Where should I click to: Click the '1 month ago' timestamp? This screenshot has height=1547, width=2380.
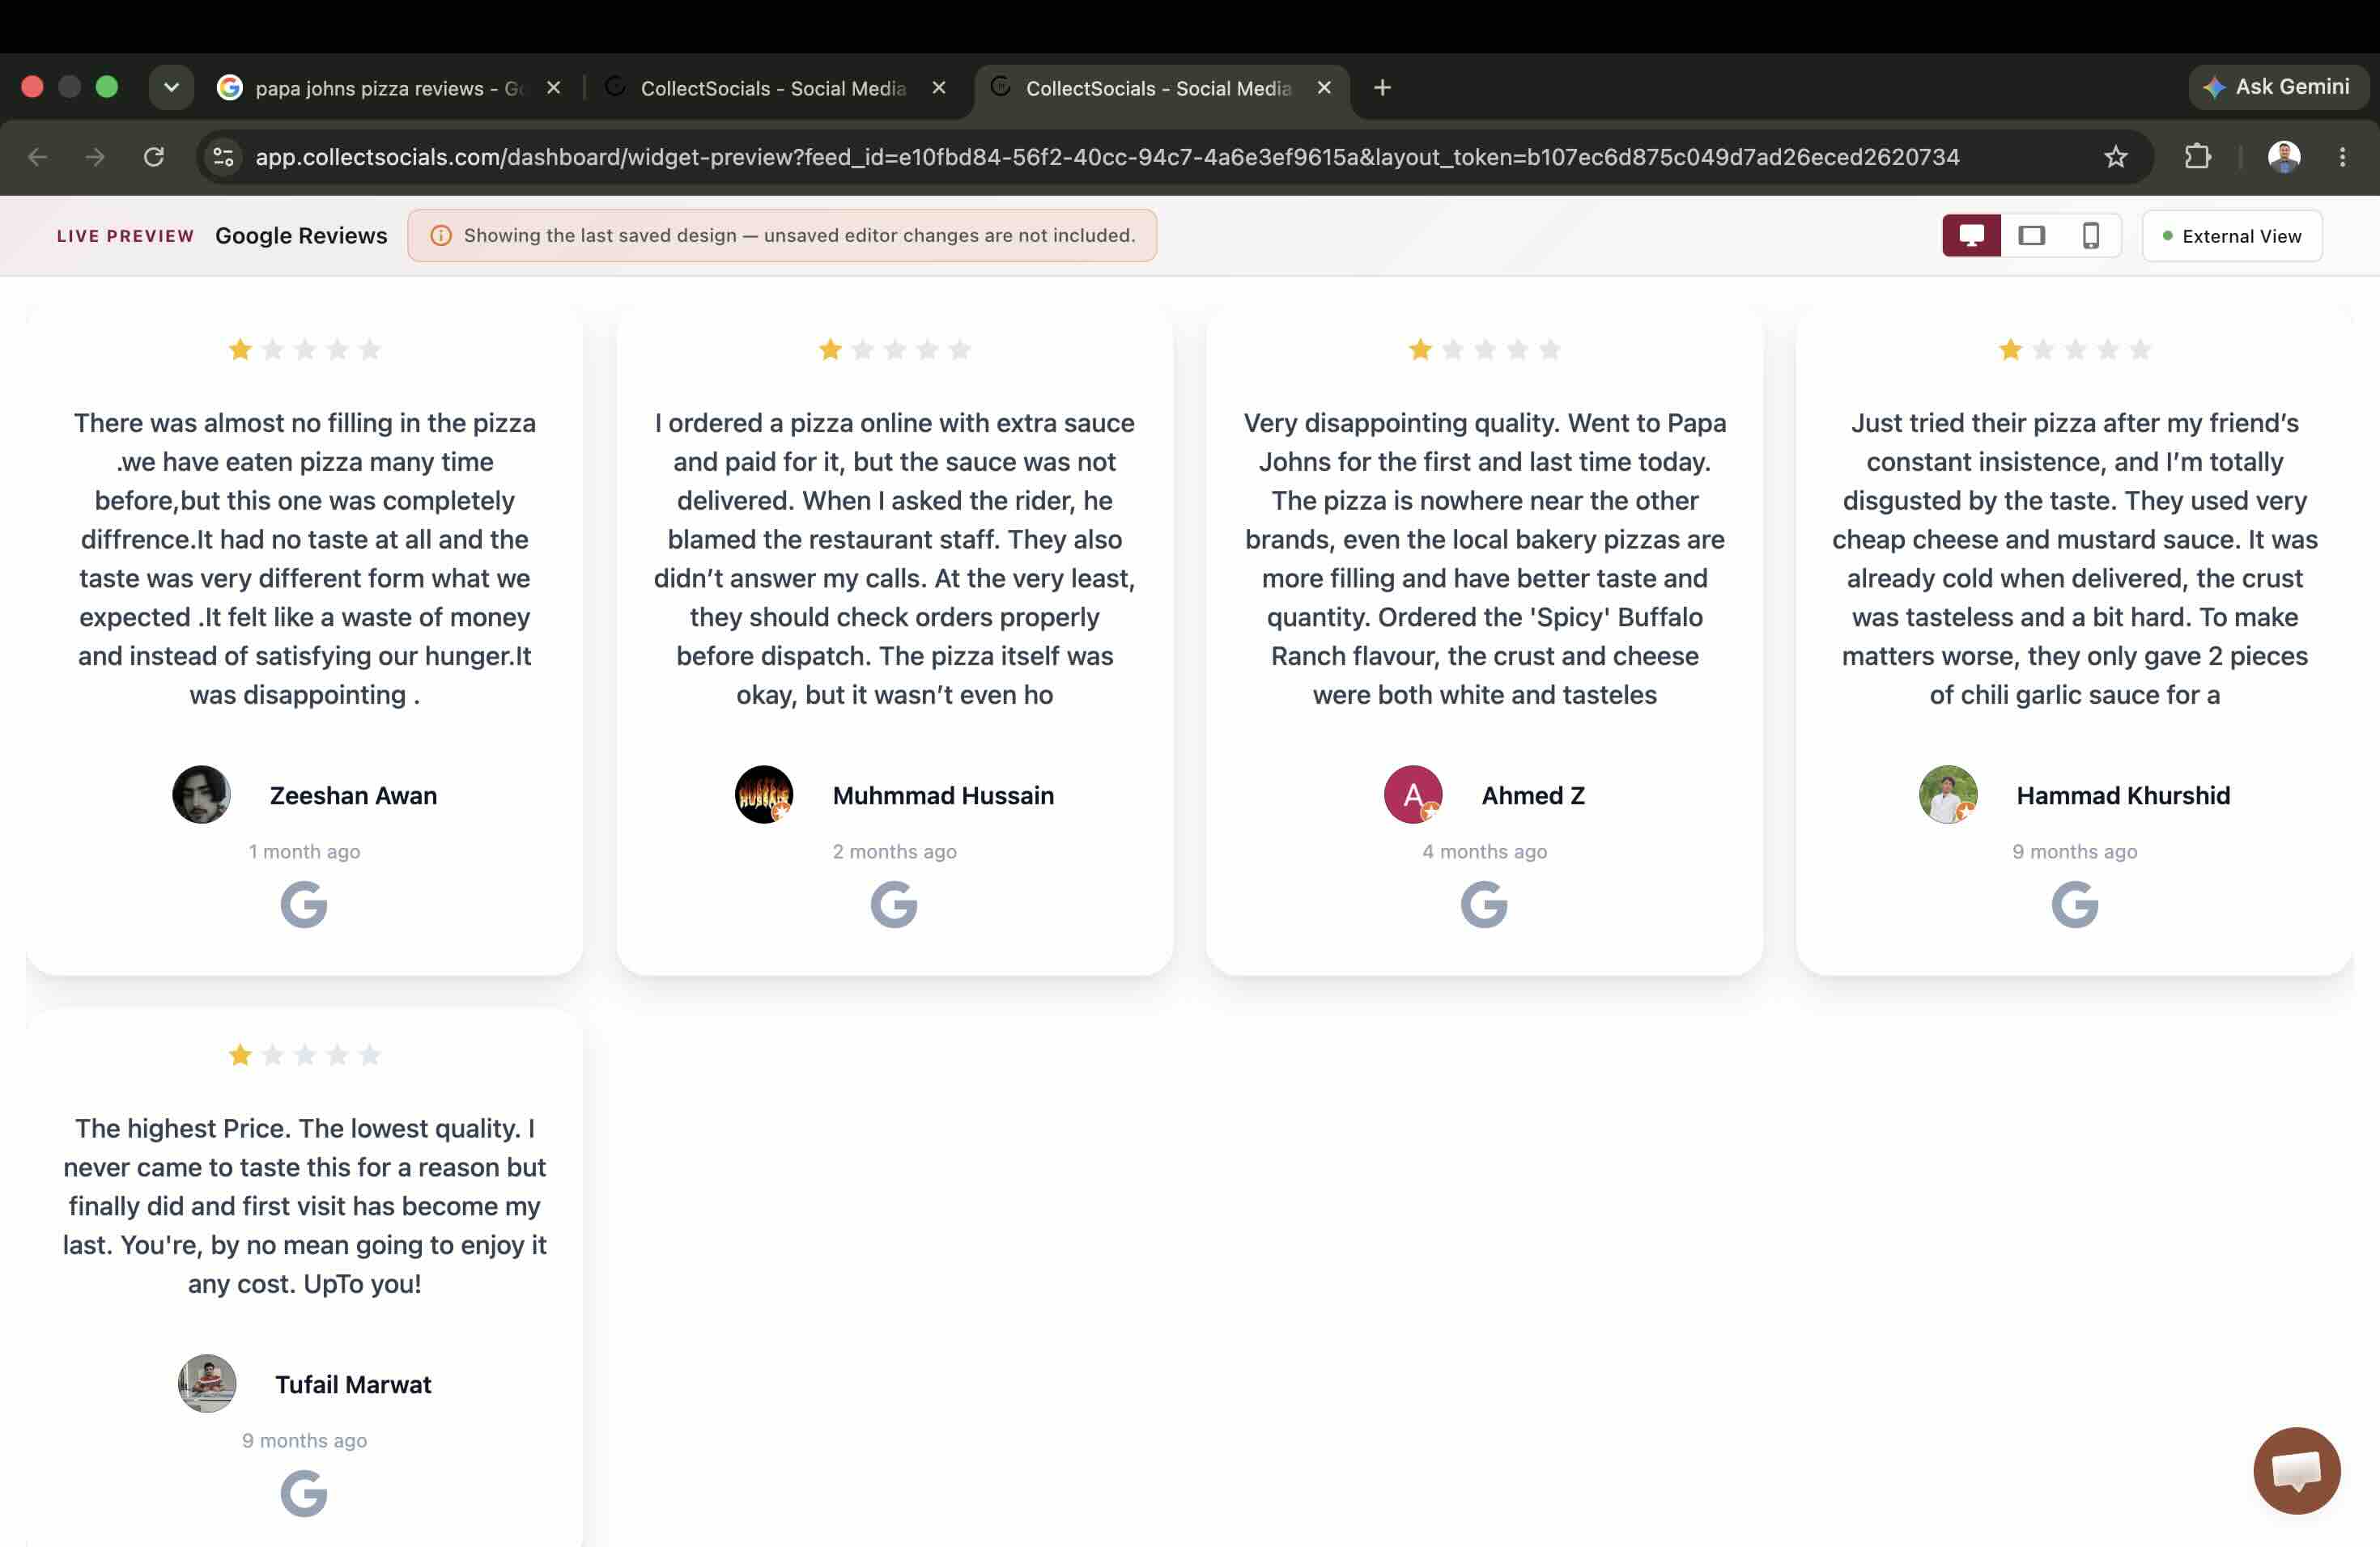point(304,851)
